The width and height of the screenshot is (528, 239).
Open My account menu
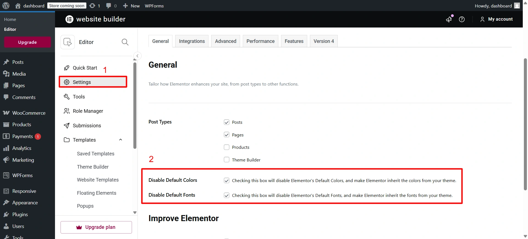[496, 19]
